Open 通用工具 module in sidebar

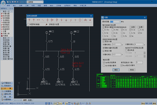click(7, 94)
